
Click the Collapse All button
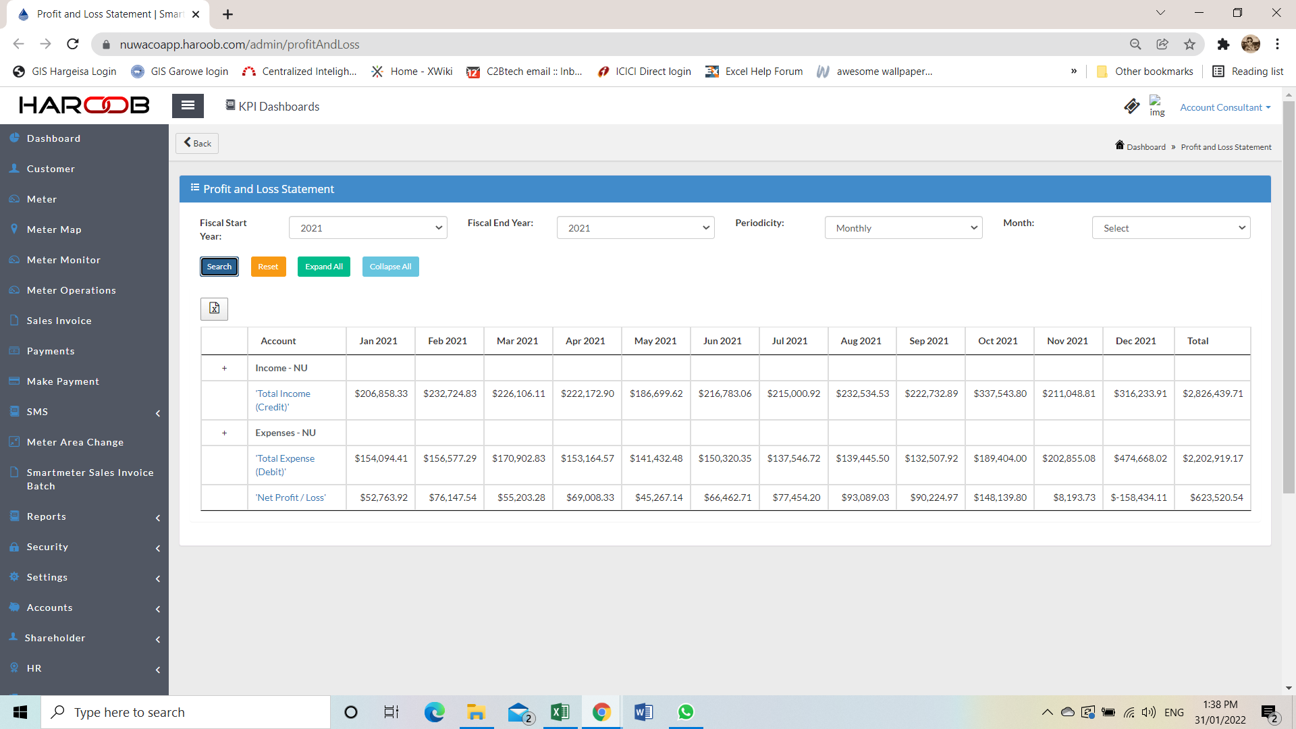(390, 267)
